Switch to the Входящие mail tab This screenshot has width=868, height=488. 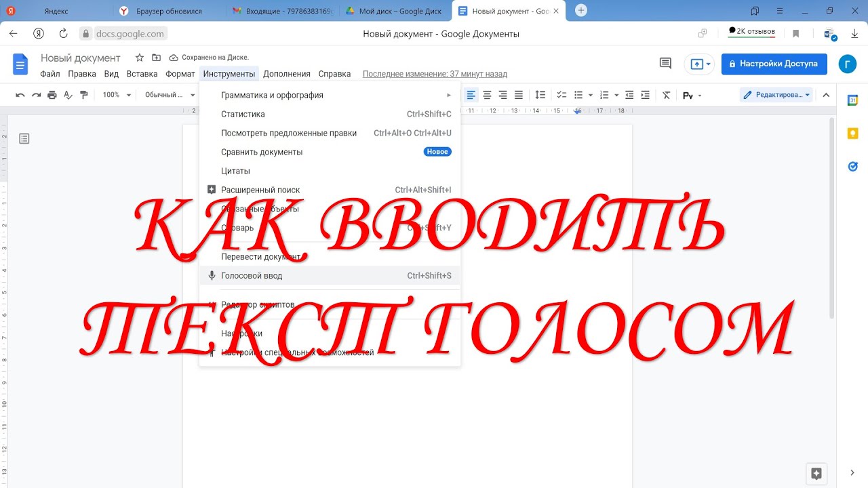(x=281, y=11)
